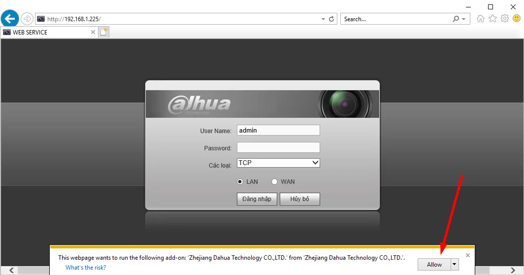Select the WAN radio button
Screen dimensions: 524x275
coord(274,182)
